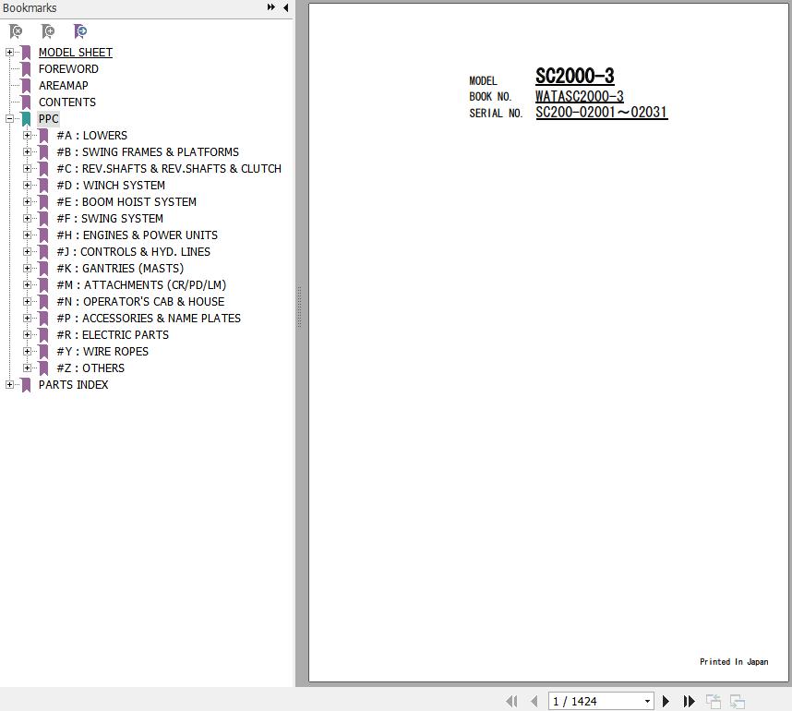Click the #J : CONTROLS ribbon icon
Viewport: 792px width, 711px height.
[x=44, y=252]
